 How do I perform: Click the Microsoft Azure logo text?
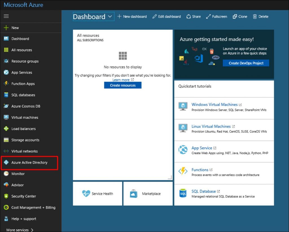23,5
